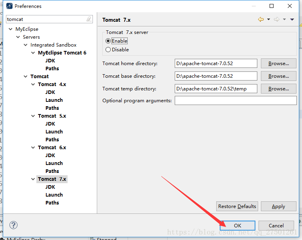This screenshot has width=302, height=240.
Task: Open the back history dropdown arrow
Action: tap(268, 19)
